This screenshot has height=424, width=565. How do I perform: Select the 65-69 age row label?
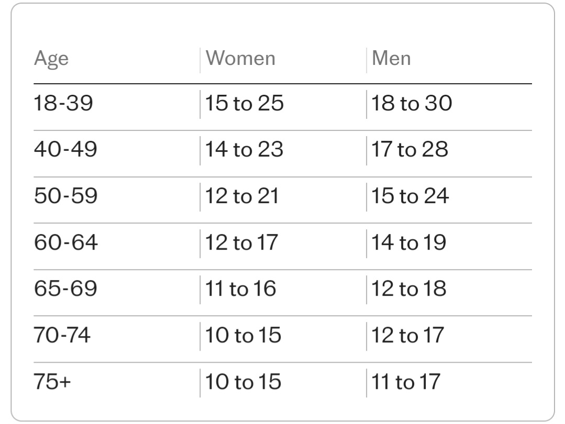[65, 288]
